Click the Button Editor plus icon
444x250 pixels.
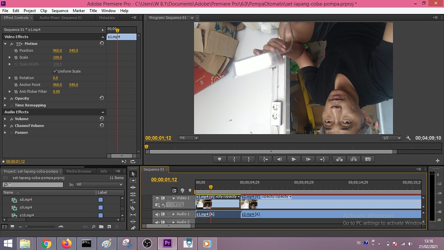(x=437, y=161)
